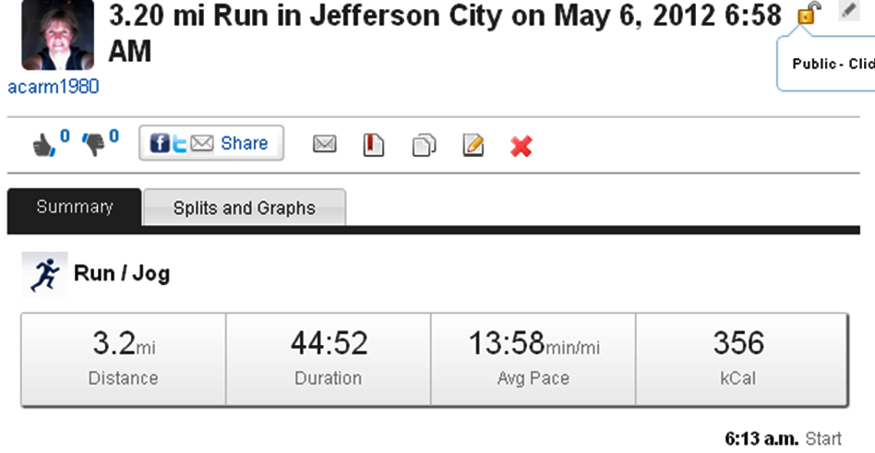Click the thumbs up like icon
This screenshot has height=453, width=875.
[42, 145]
